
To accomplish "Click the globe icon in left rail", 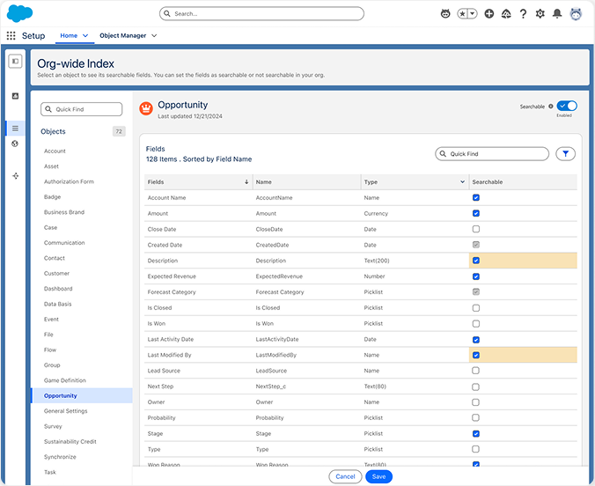I will tap(15, 144).
